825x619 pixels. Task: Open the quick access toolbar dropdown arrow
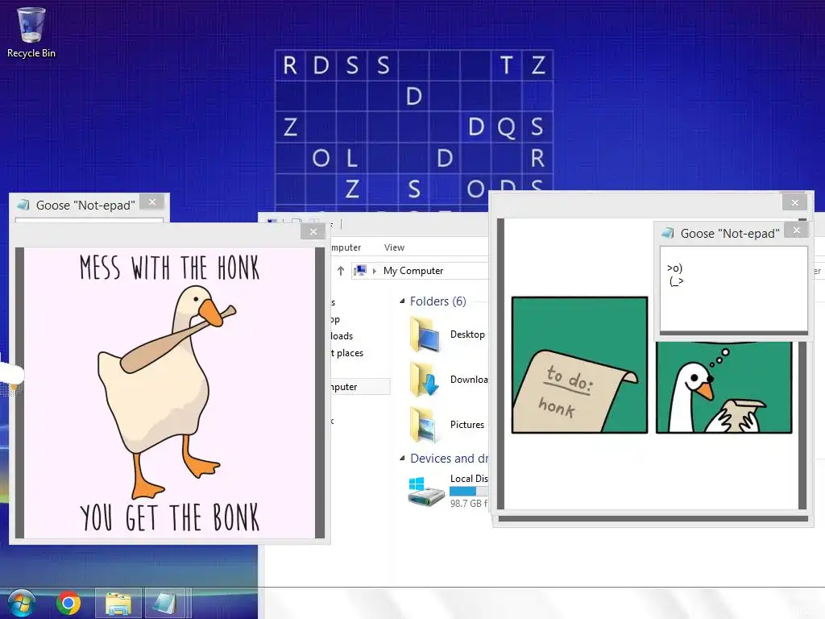(x=331, y=224)
